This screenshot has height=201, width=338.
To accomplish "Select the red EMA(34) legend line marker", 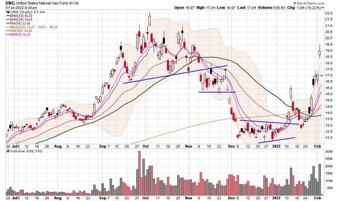I will point(8,19).
